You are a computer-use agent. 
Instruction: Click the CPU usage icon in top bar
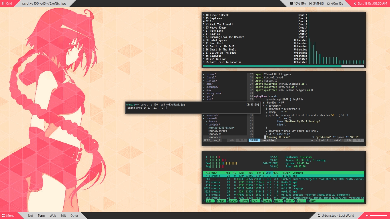pyautogui.click(x=291, y=3)
